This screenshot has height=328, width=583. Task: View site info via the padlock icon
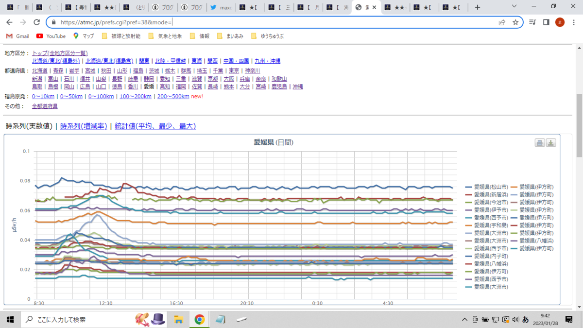[53, 22]
